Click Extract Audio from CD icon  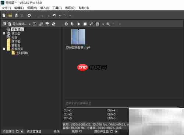[x=47, y=24]
